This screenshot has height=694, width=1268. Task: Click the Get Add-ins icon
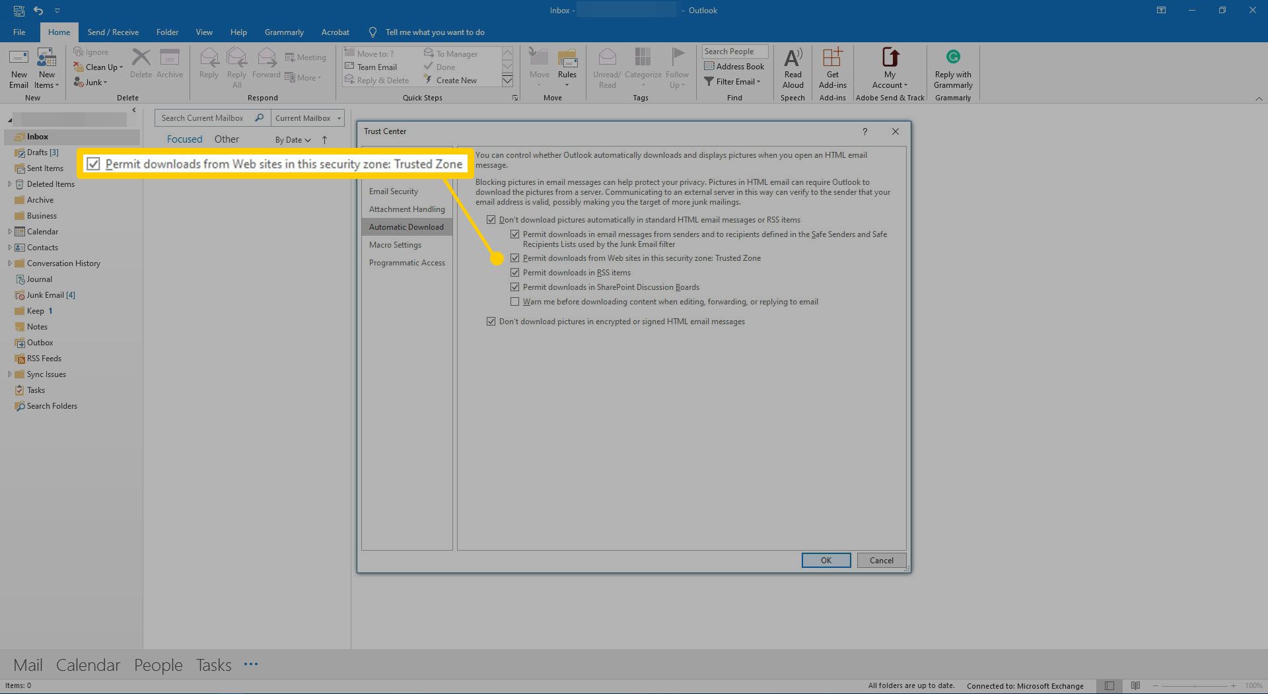832,57
